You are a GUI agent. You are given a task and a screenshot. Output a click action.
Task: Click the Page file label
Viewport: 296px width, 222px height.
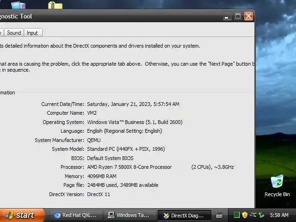[74, 185]
